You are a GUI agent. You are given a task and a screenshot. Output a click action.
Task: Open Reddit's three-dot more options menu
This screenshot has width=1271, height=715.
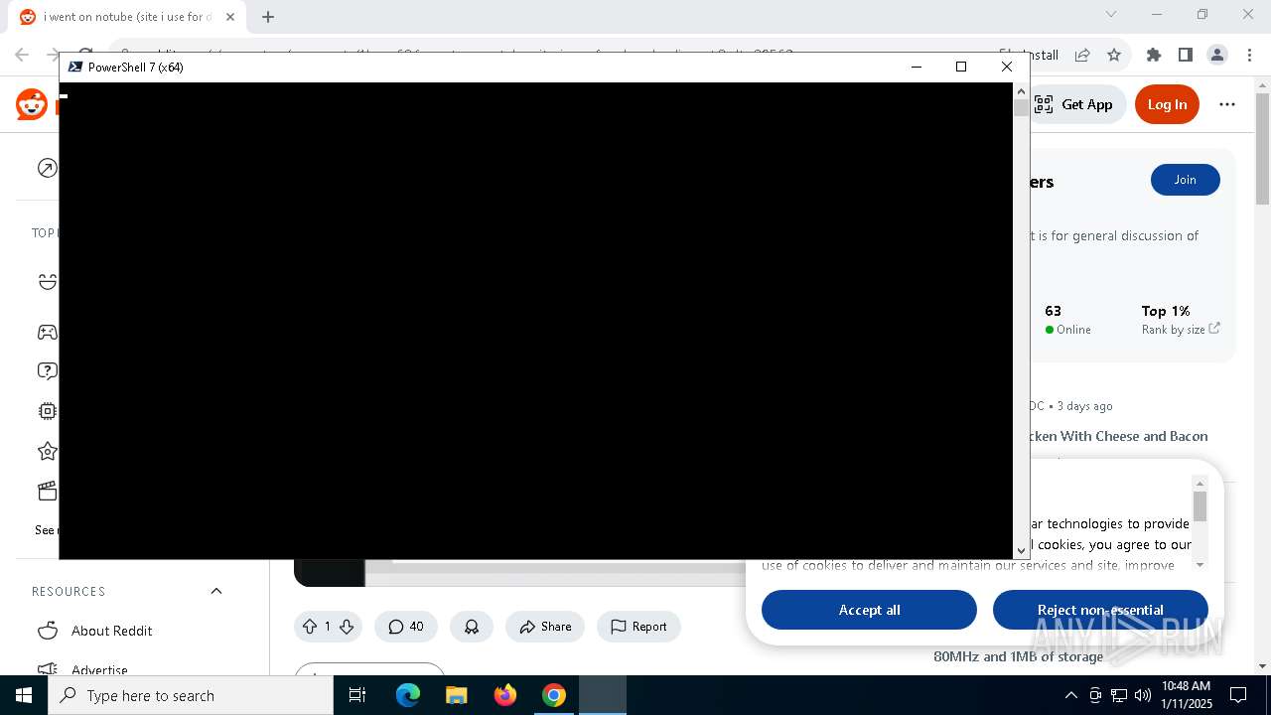pyautogui.click(x=1227, y=104)
